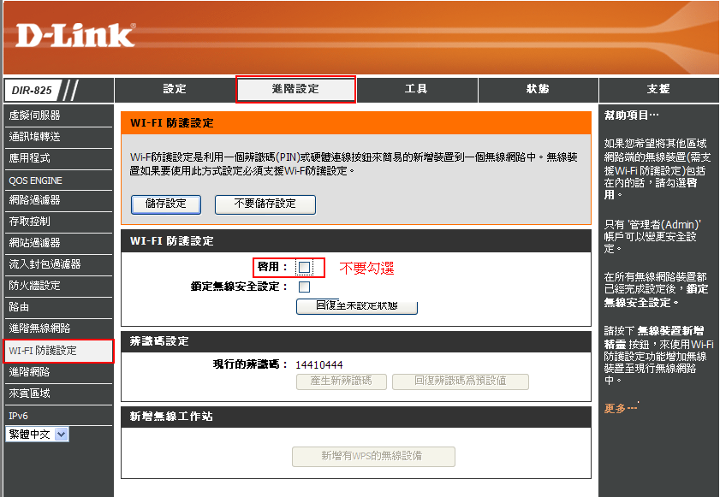Click the 現行的辨識碼 label
Image resolution: width=720 pixels, height=497 pixels.
point(250,364)
